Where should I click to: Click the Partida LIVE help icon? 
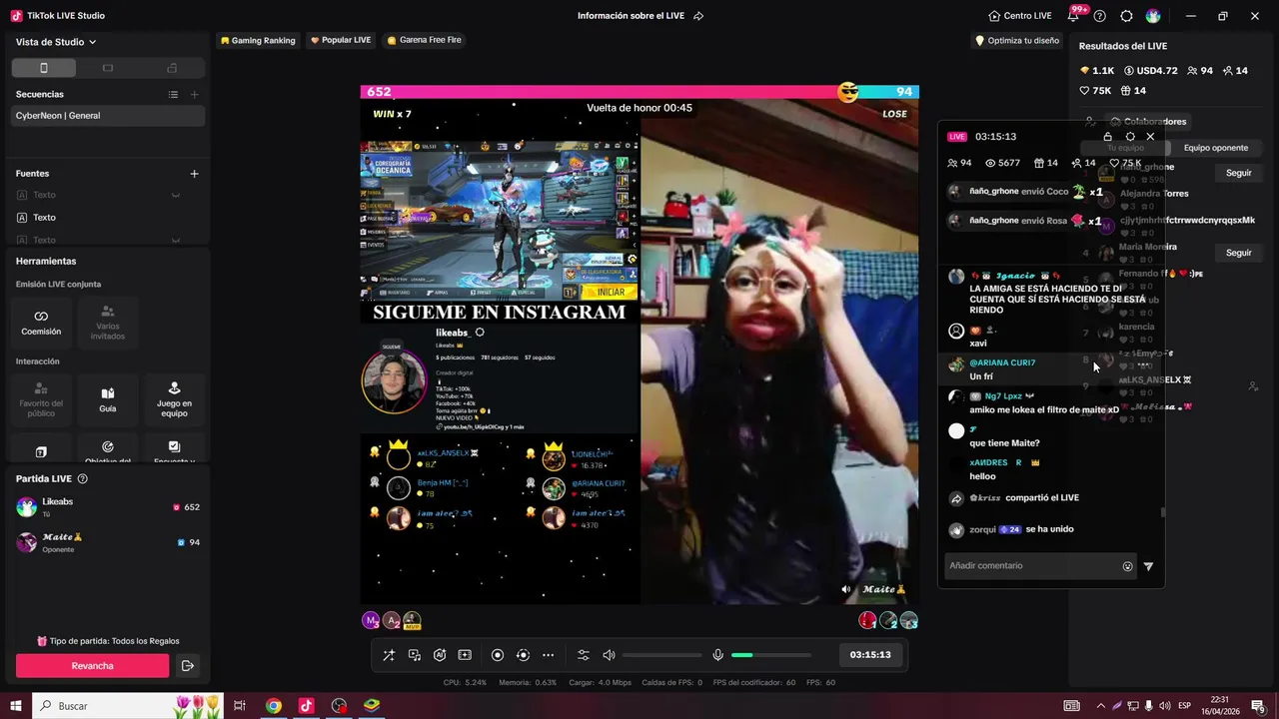tap(83, 479)
